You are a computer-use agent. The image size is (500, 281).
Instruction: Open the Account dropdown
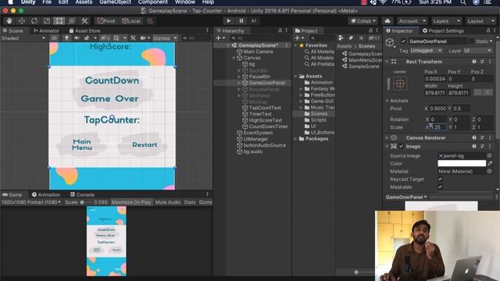tap(412, 21)
